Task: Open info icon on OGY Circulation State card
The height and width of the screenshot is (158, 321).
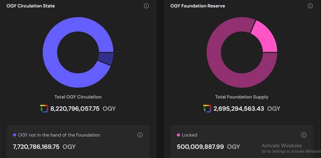Action: pos(146,6)
